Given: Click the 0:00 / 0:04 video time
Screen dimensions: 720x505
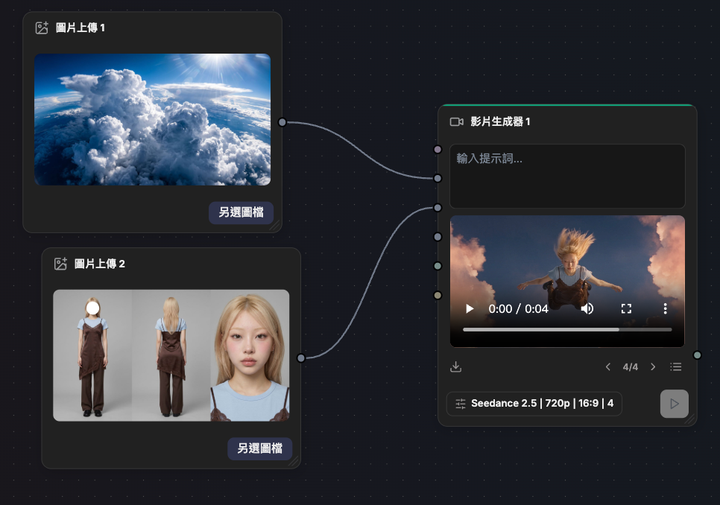Looking at the screenshot, I should 519,308.
